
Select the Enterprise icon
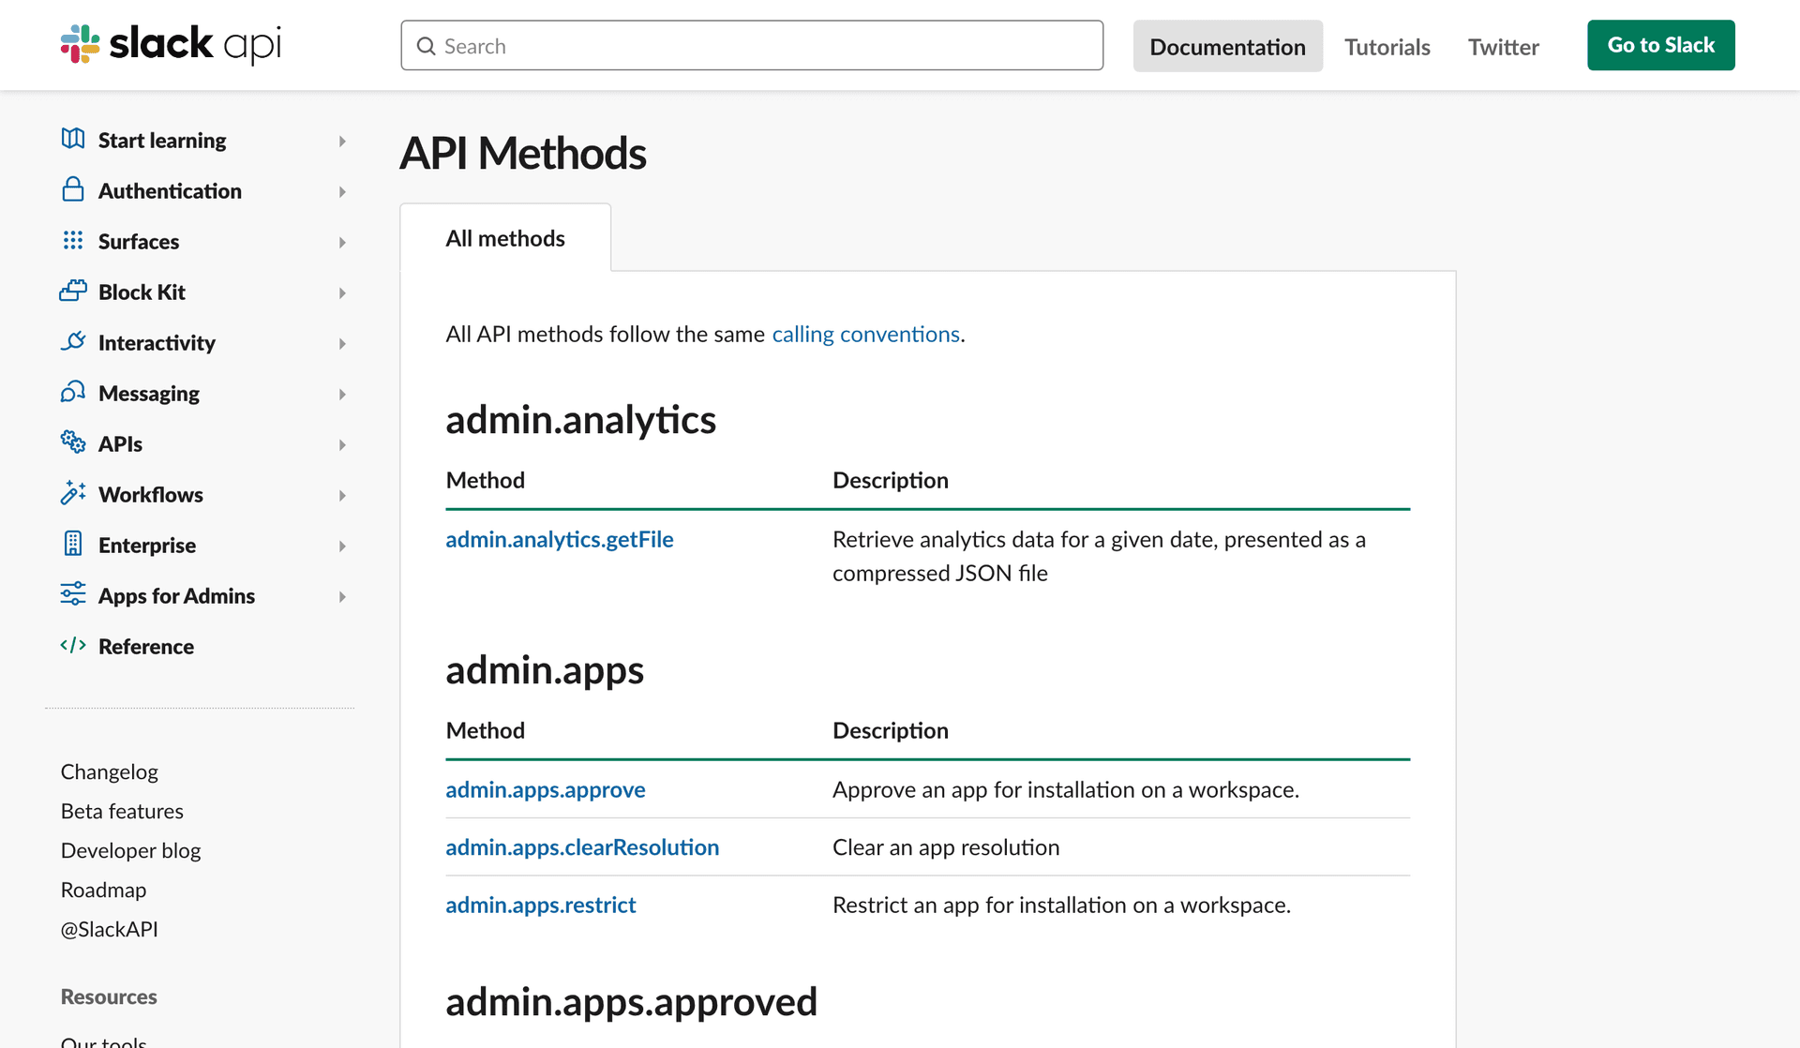[73, 545]
